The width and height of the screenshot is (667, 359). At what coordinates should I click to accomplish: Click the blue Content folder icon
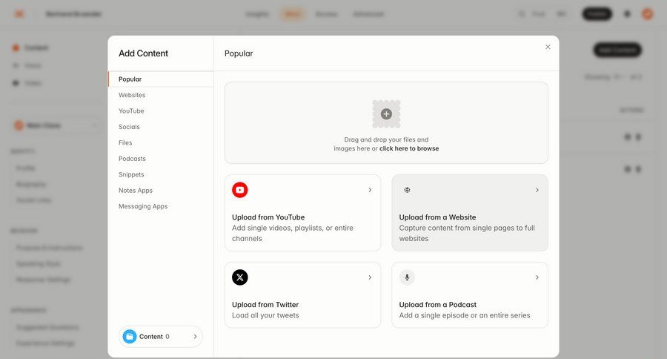[130, 337]
